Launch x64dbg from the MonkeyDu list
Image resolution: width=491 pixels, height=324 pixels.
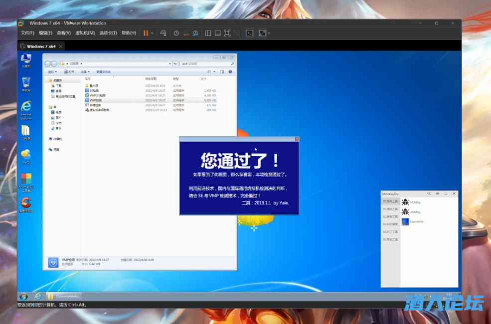tap(411, 212)
